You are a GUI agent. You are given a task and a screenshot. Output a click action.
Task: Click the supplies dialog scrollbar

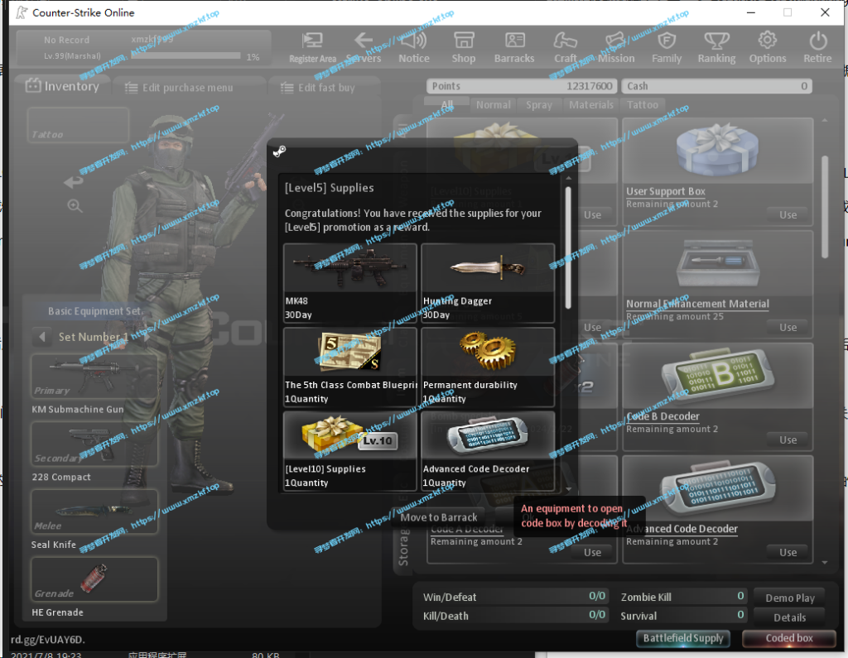pyautogui.click(x=568, y=247)
